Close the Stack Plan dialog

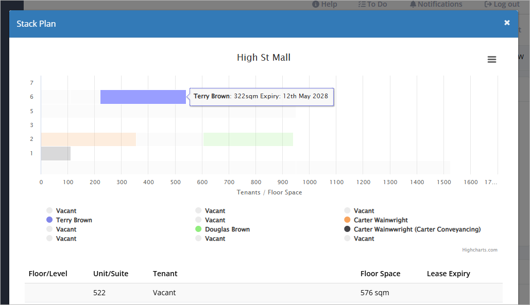[x=507, y=23]
